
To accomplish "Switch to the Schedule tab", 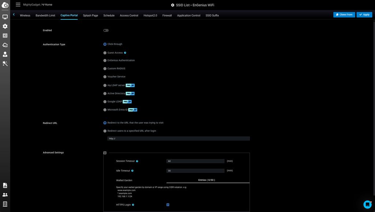I will [109, 15].
